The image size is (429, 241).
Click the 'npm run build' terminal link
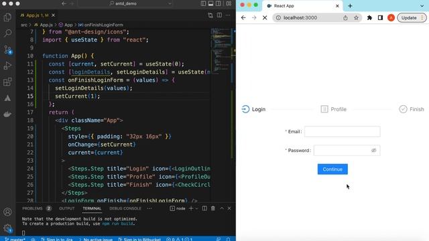pos(118,224)
